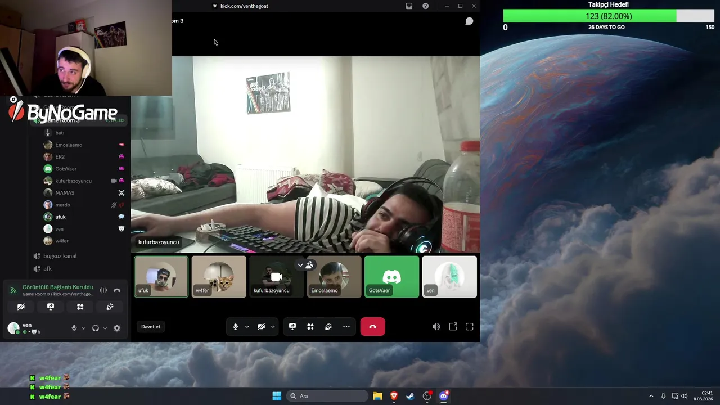Toggle microphone mute in call controls
This screenshot has height=405, width=720.
coord(235,327)
